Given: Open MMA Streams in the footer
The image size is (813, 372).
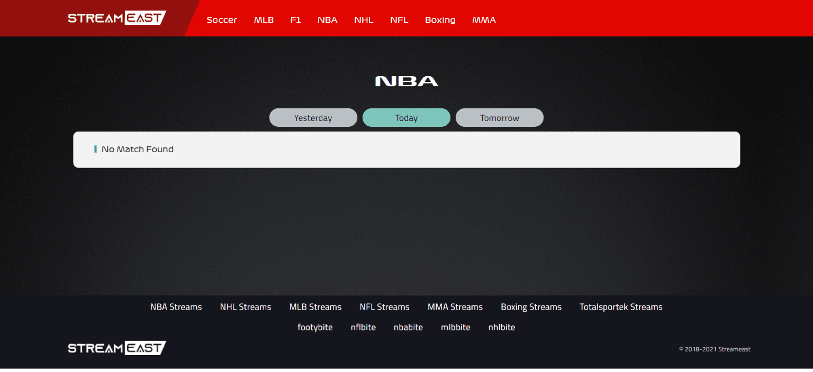Looking at the screenshot, I should (455, 306).
